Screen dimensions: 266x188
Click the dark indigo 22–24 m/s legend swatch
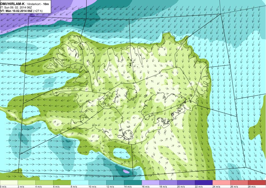(204, 183)
